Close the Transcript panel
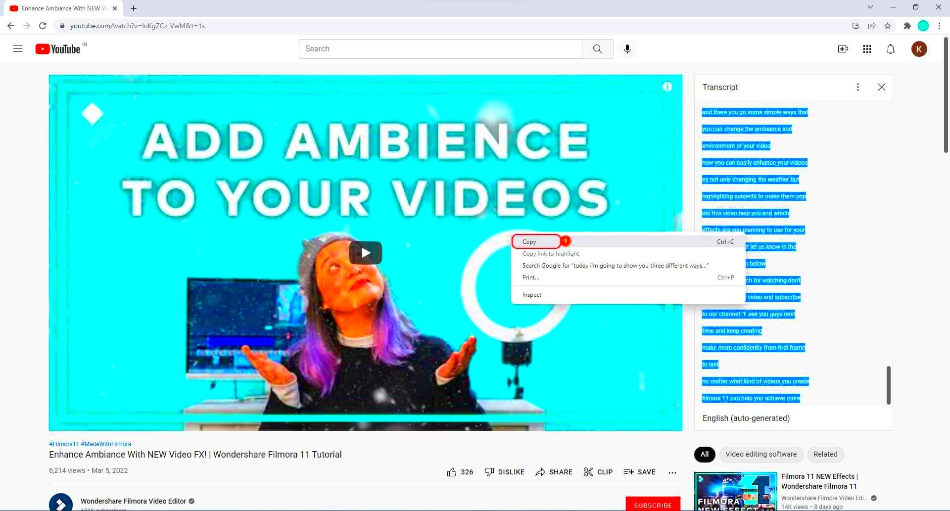The image size is (950, 511). (x=882, y=87)
